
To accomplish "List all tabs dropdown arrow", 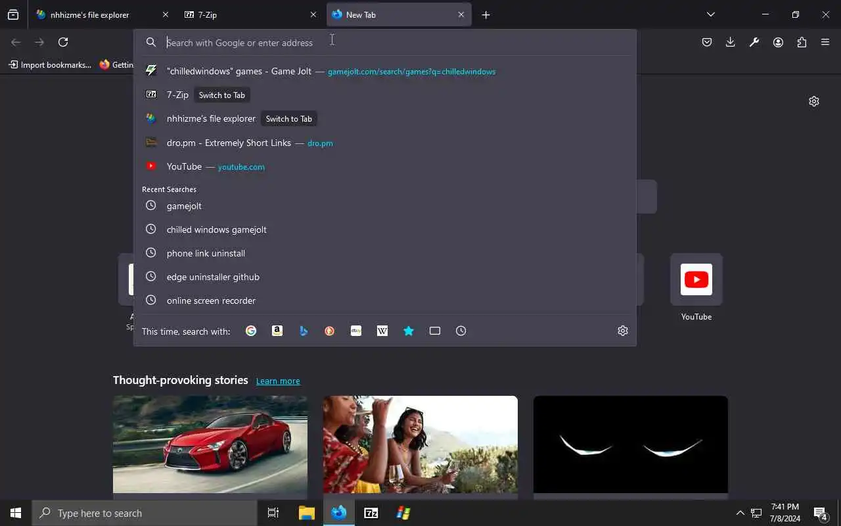I will tap(711, 14).
